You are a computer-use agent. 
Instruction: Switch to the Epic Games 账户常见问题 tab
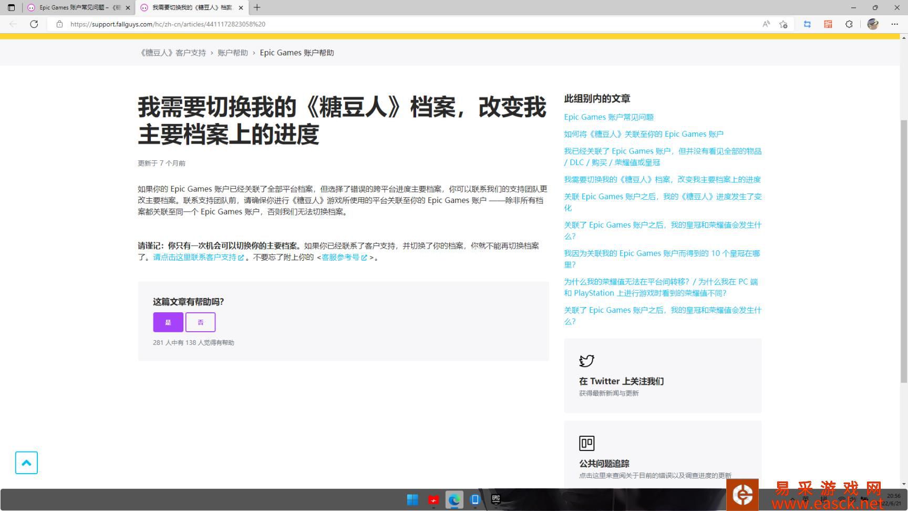(x=79, y=7)
